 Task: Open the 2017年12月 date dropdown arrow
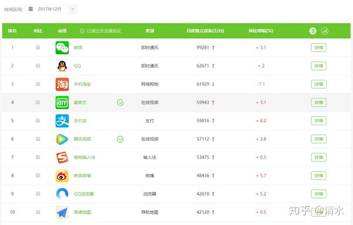[x=73, y=9]
